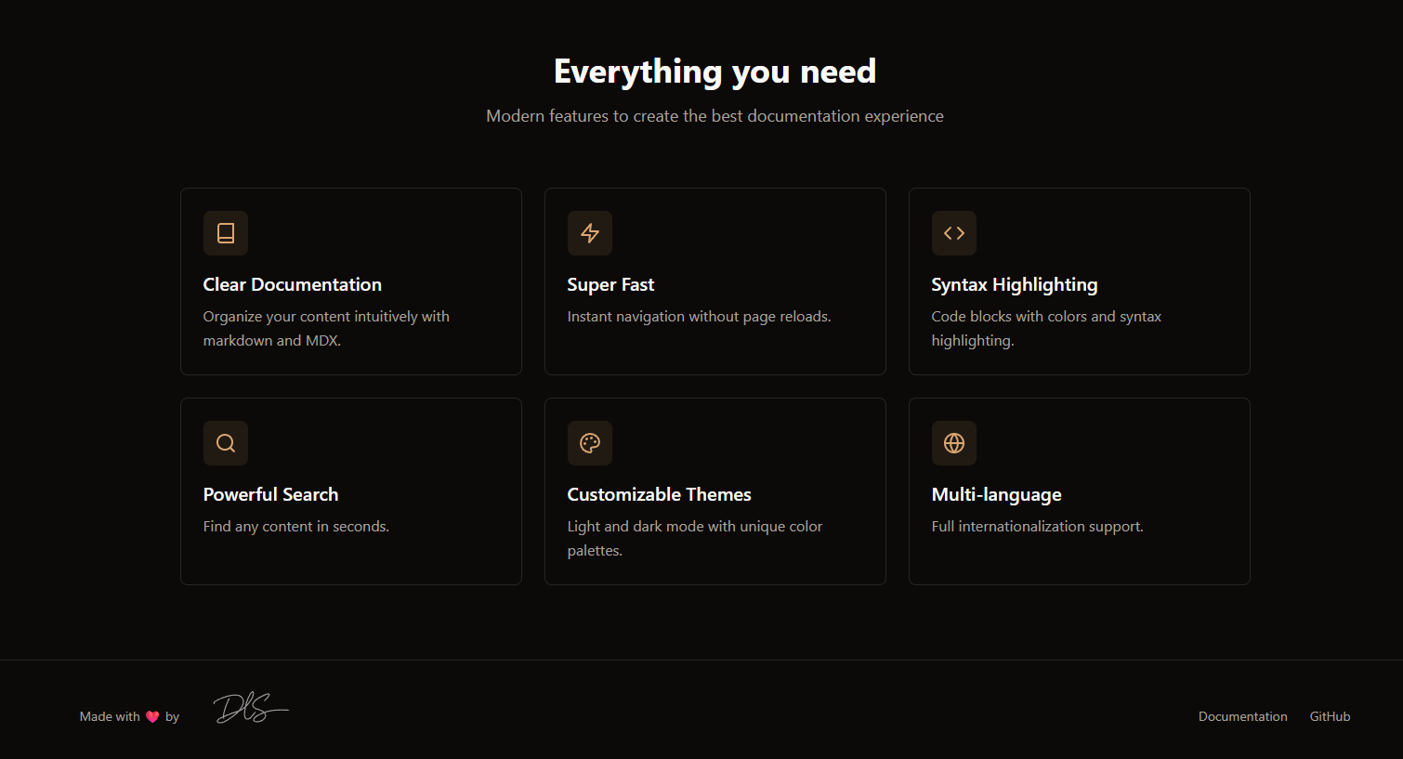Image resolution: width=1403 pixels, height=759 pixels.
Task: Select the Powerful Search feature card
Action: tap(350, 491)
